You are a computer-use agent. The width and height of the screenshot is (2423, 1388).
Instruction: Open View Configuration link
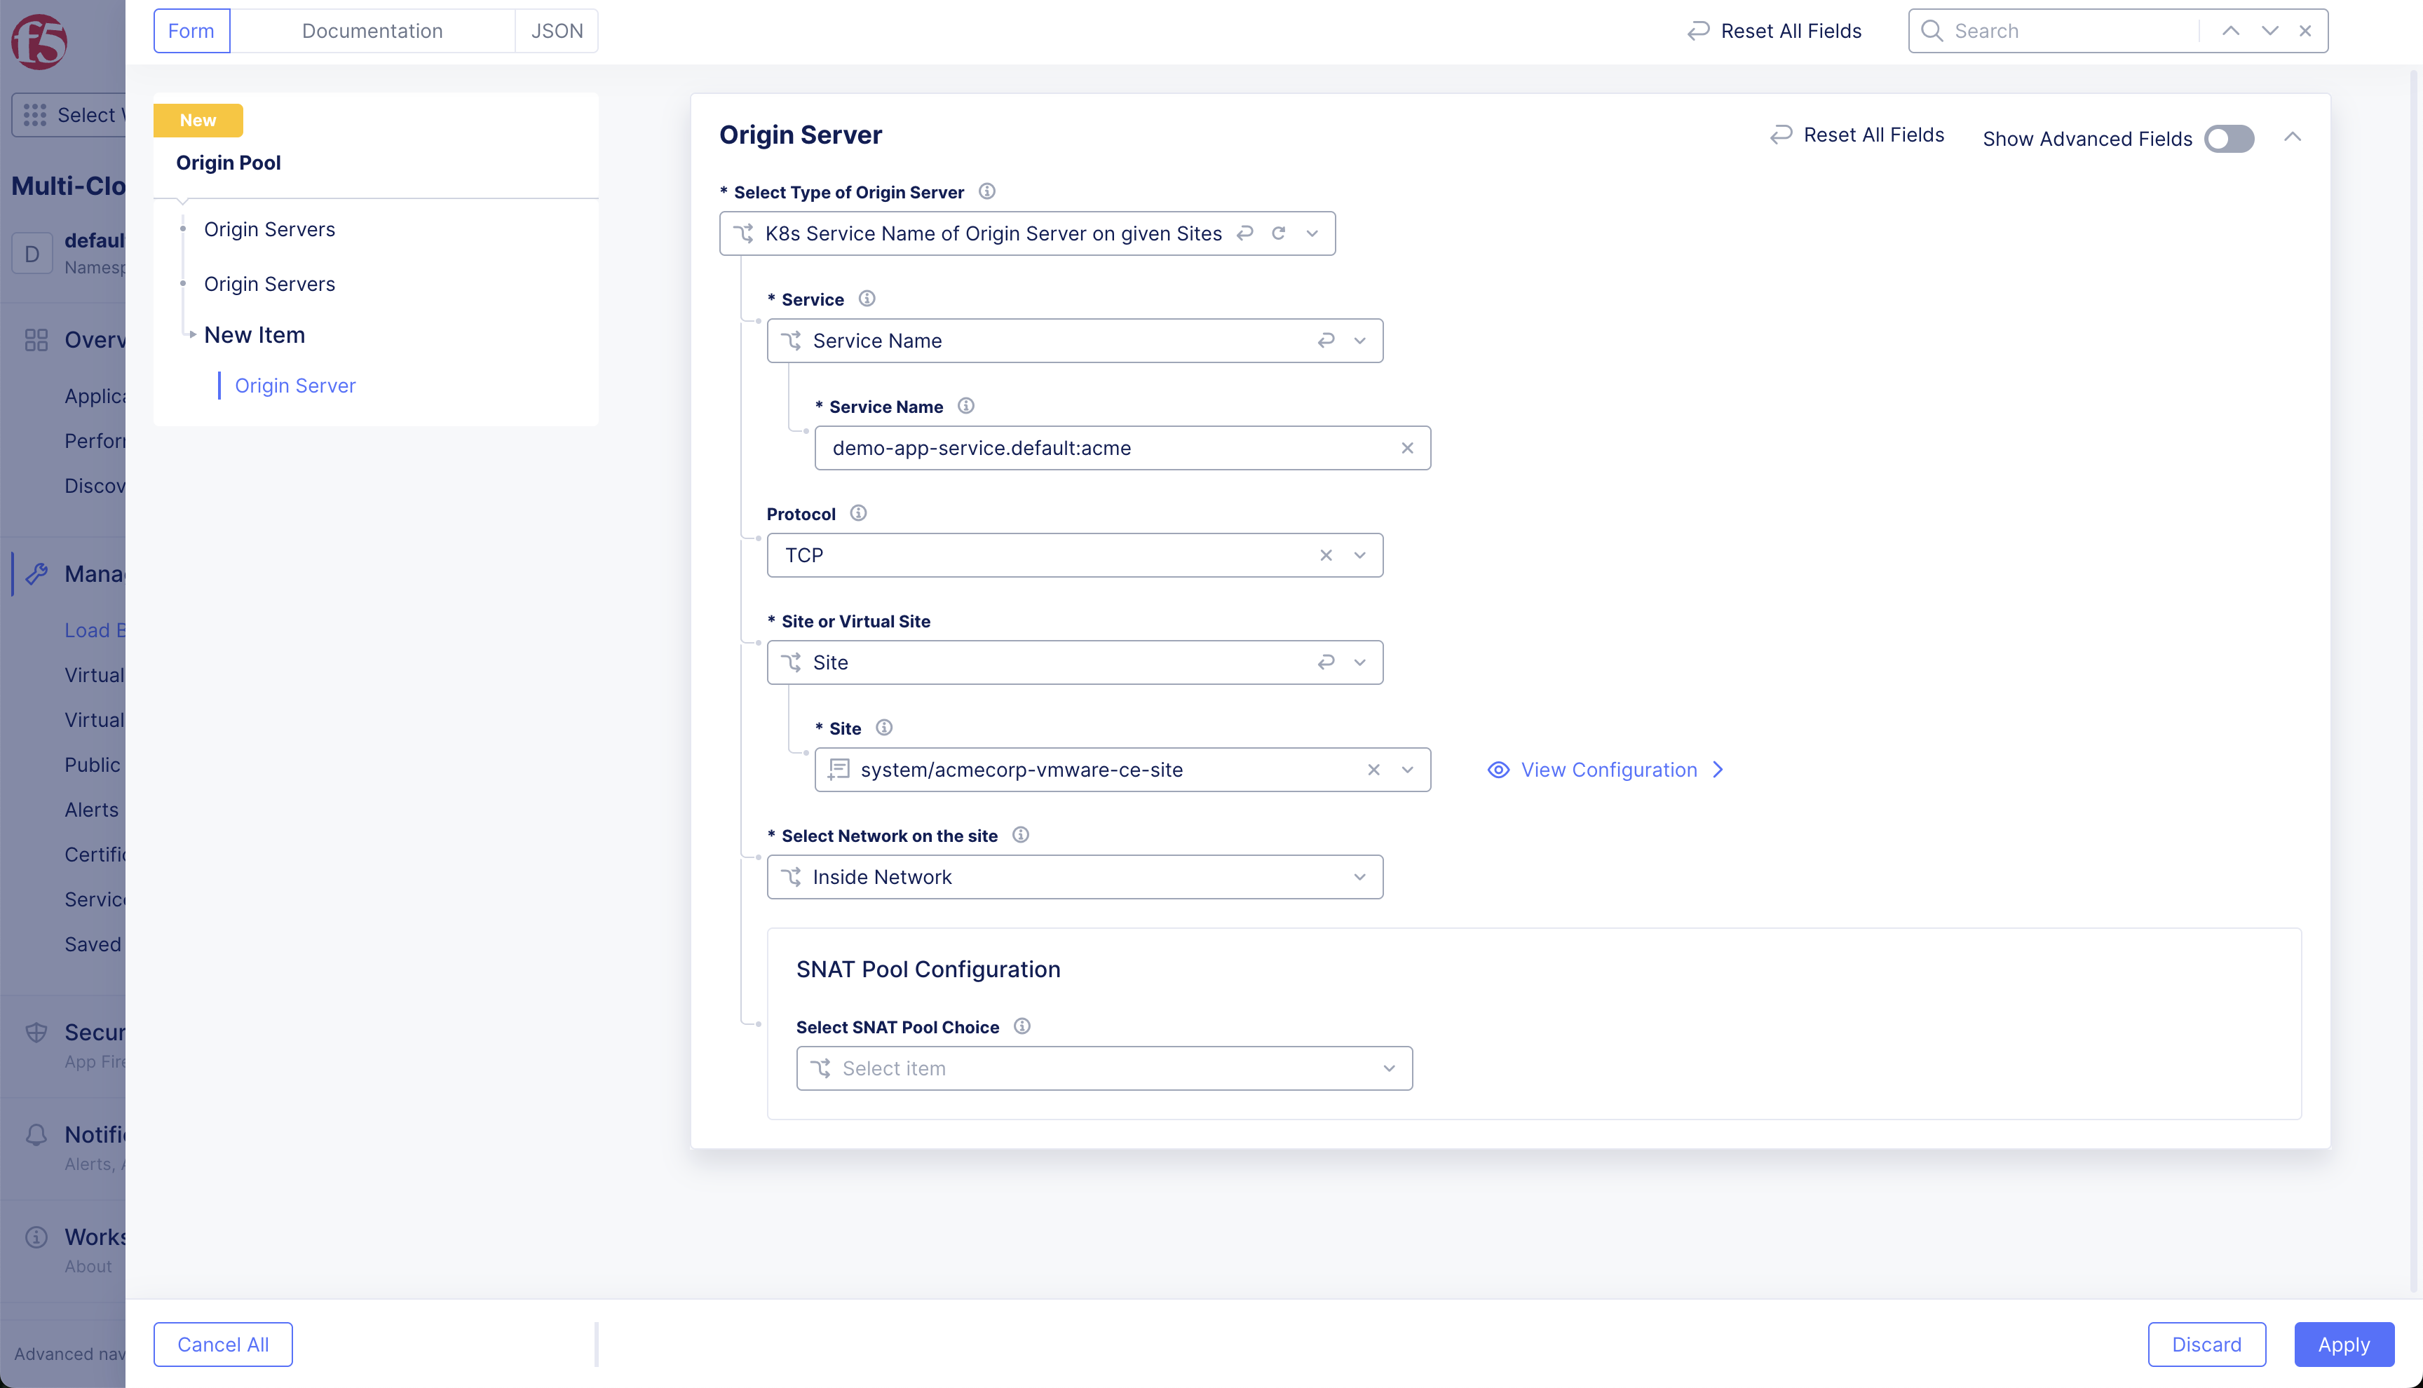click(1608, 770)
